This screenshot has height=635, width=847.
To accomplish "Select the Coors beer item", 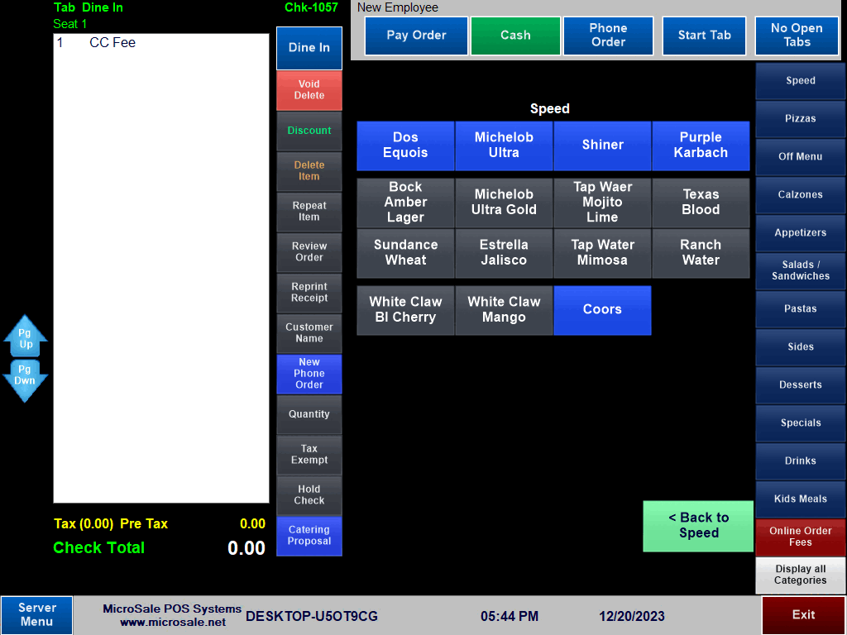I will click(602, 310).
